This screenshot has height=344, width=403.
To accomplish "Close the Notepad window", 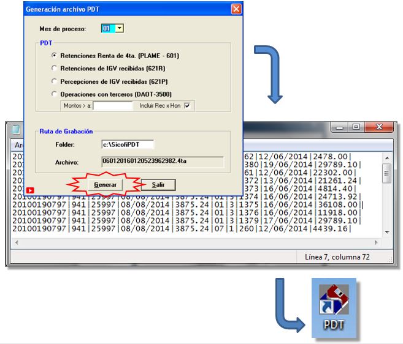I will click(379, 127).
